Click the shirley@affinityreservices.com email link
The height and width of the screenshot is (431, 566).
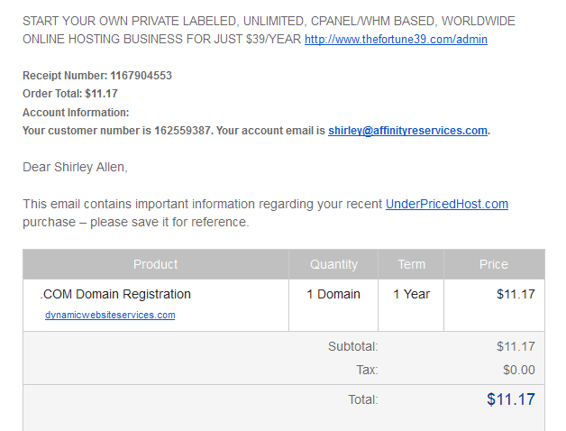[x=407, y=131]
